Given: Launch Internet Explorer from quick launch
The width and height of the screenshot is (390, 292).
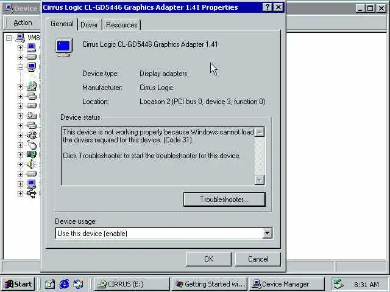Looking at the screenshot, I should 64,284.
